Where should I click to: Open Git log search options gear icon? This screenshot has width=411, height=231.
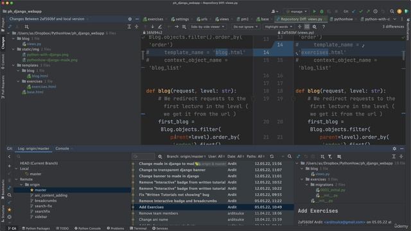click(x=160, y=157)
